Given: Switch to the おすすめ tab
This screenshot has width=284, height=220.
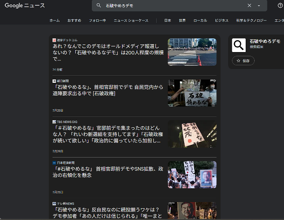Looking at the screenshot, I should coord(74,21).
